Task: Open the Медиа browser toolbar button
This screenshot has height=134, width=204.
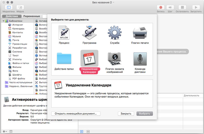Action: [20, 8]
